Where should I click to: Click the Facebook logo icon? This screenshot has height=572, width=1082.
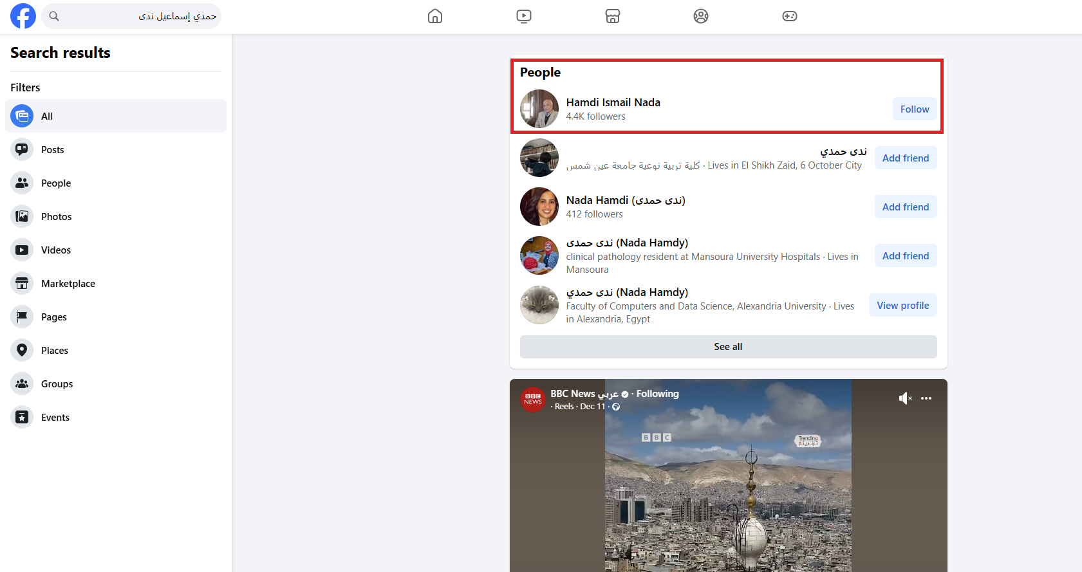pyautogui.click(x=23, y=16)
